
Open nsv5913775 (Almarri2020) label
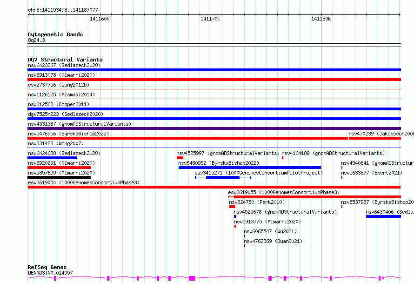[x=267, y=222]
